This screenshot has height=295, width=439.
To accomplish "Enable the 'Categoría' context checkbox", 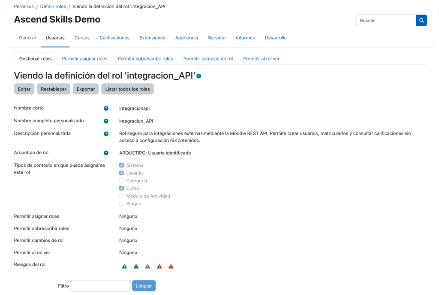I will [x=121, y=181].
